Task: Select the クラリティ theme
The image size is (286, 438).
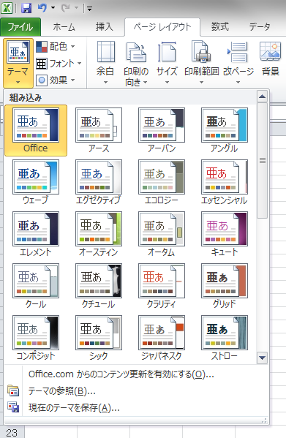Action: [162, 287]
